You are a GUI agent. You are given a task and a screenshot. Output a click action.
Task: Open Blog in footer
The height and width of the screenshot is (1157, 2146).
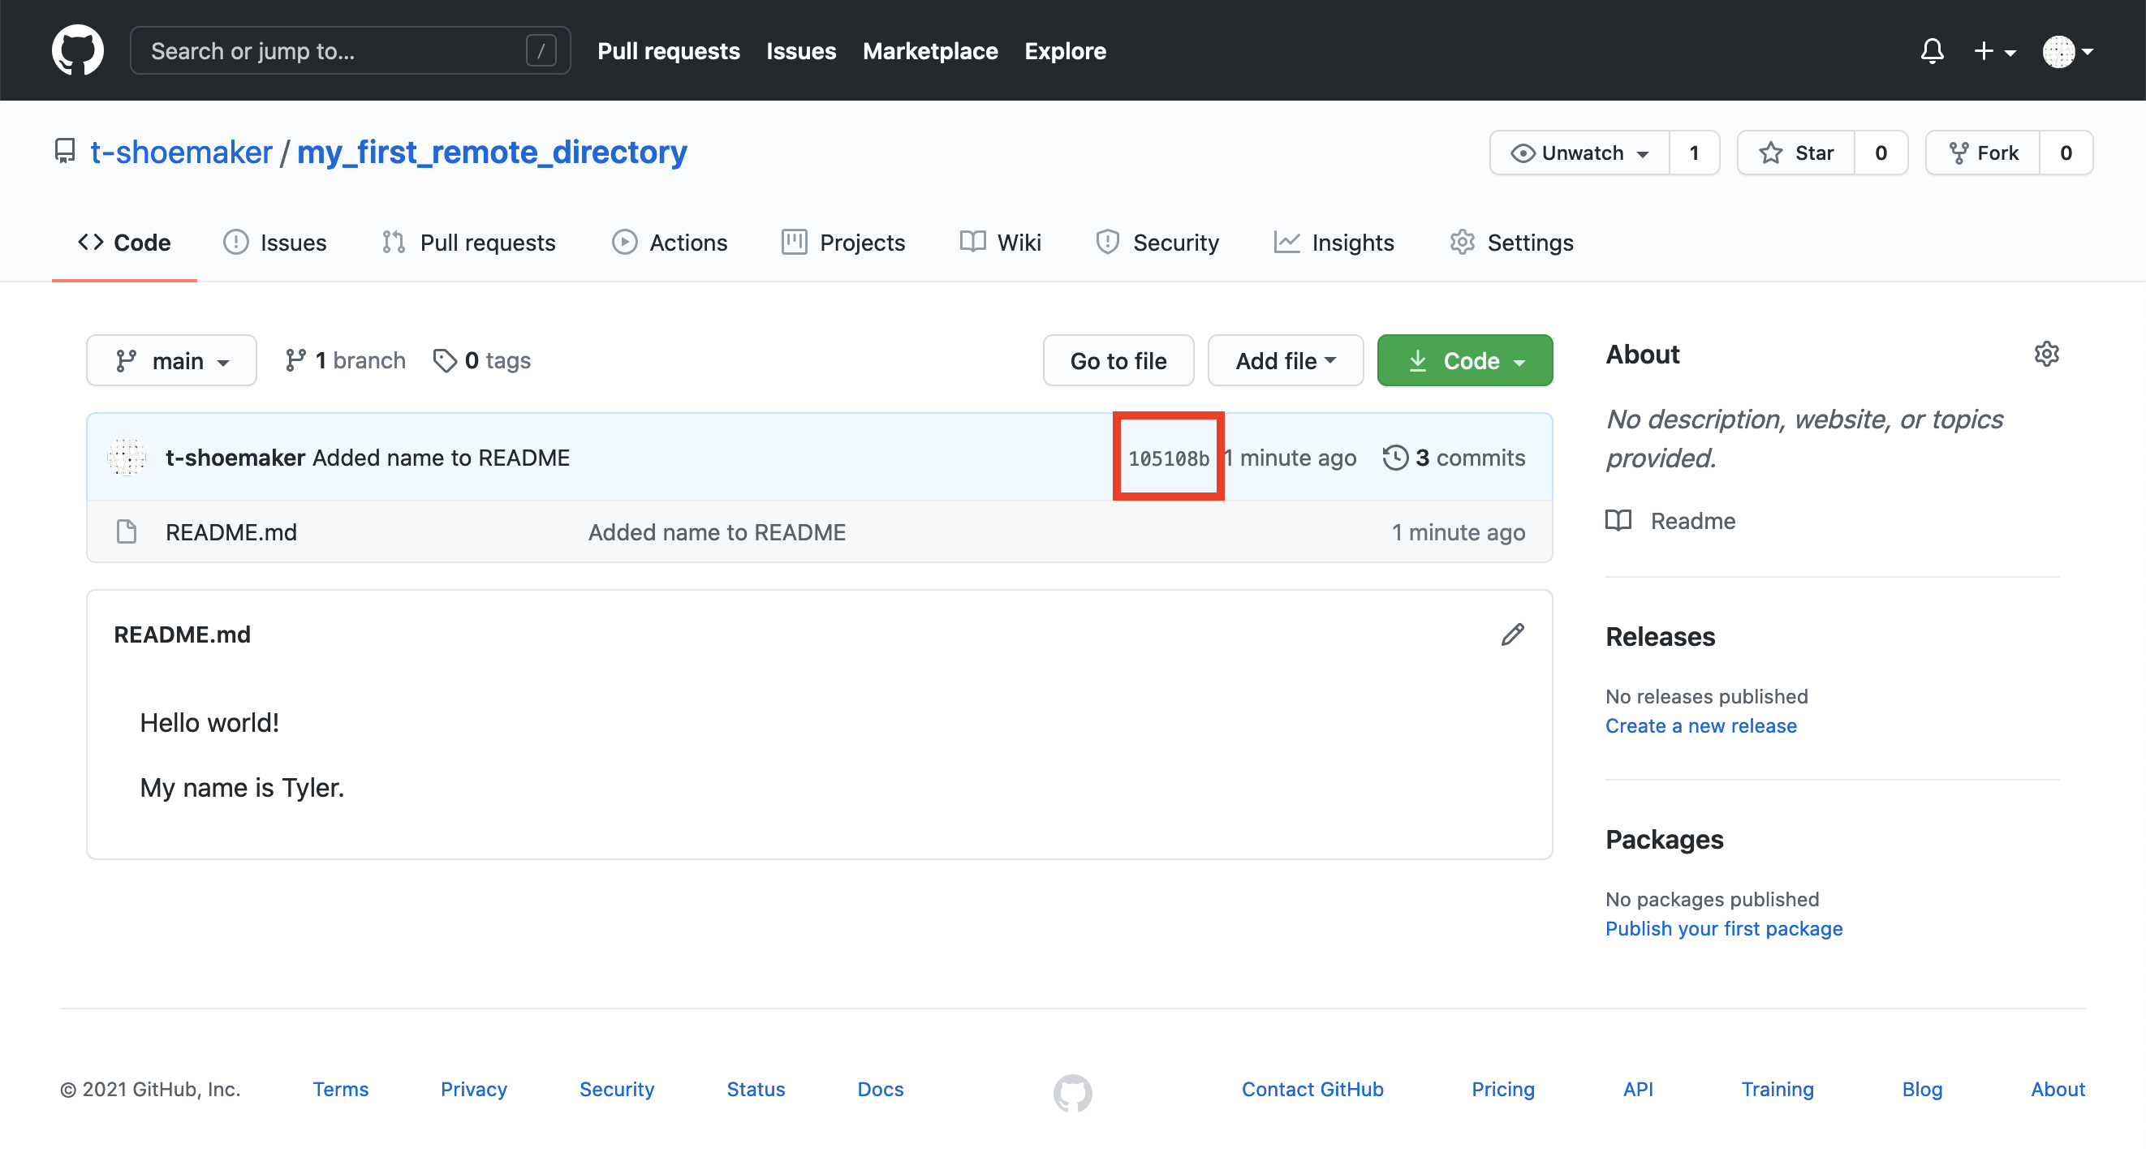[x=1922, y=1090]
